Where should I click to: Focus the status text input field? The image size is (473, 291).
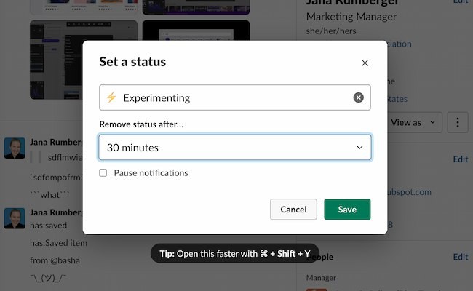[233, 97]
